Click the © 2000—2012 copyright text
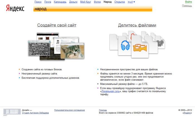 click(x=185, y=110)
